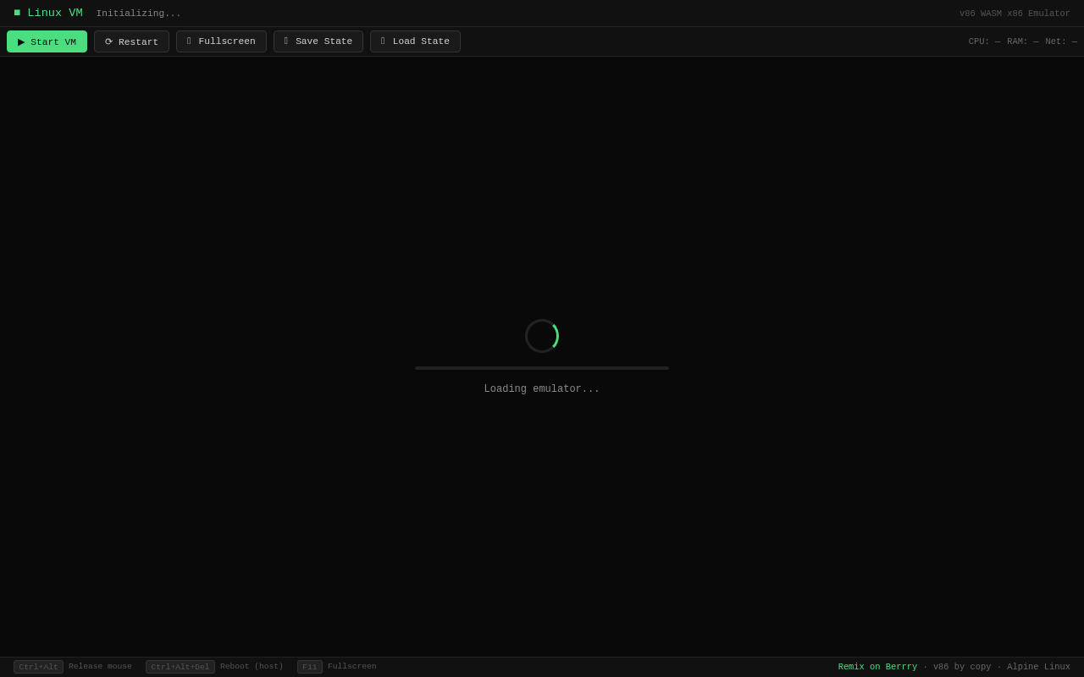Screen dimensions: 1084x677
Task: Click the Start VM button
Action: pos(47,41)
